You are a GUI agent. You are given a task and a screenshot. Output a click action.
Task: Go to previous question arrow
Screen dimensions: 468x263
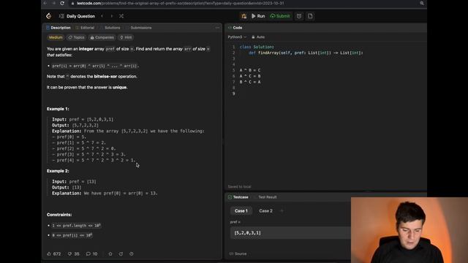click(x=102, y=16)
